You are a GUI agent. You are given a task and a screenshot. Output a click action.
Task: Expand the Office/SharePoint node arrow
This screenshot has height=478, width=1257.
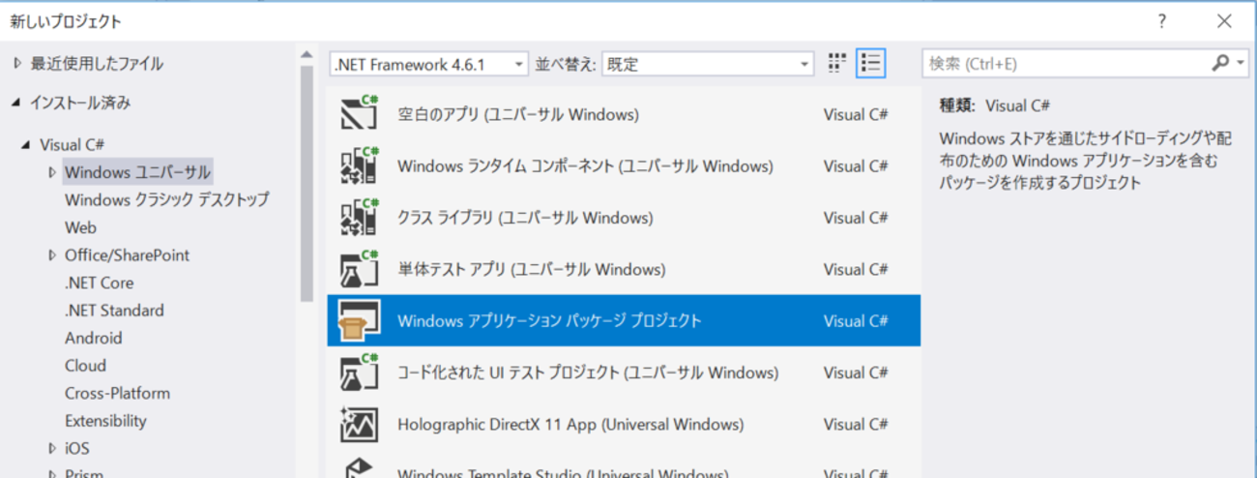pos(52,255)
